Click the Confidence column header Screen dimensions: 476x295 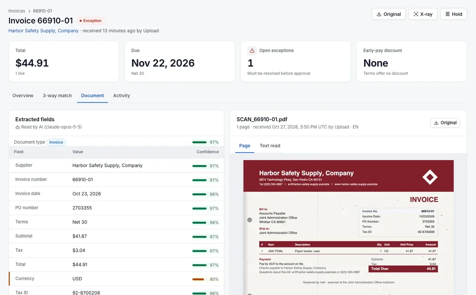(x=207, y=152)
